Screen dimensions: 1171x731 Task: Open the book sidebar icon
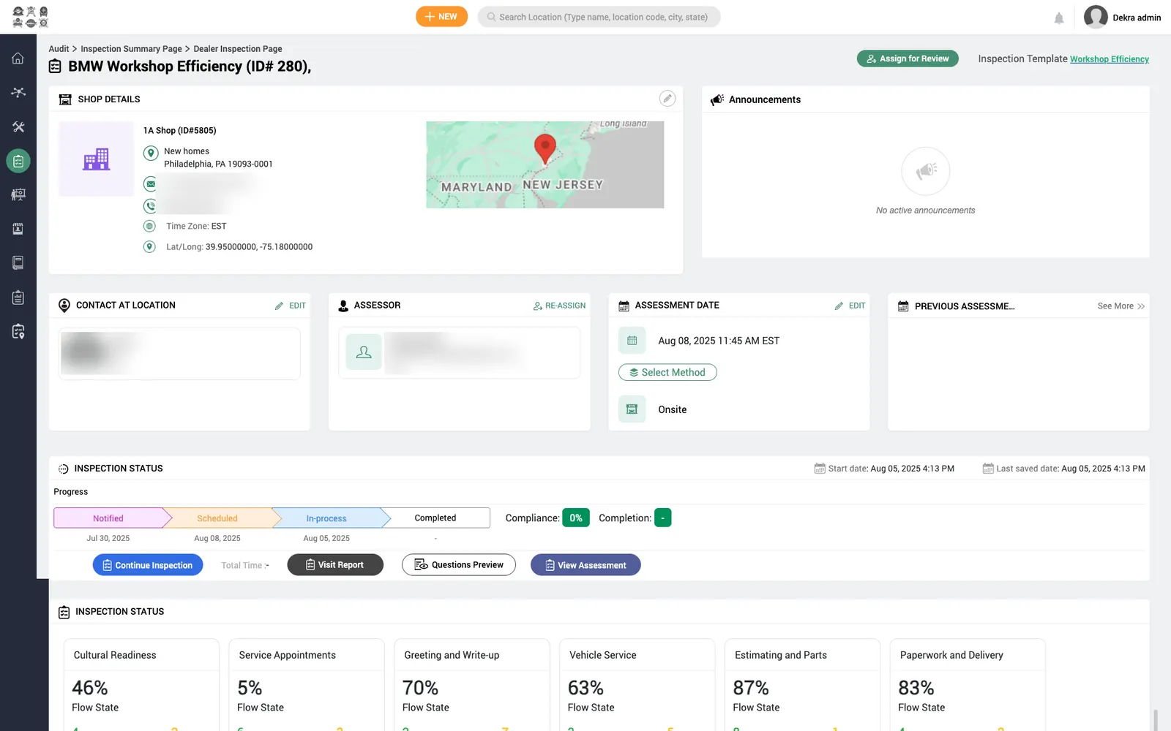[18, 262]
